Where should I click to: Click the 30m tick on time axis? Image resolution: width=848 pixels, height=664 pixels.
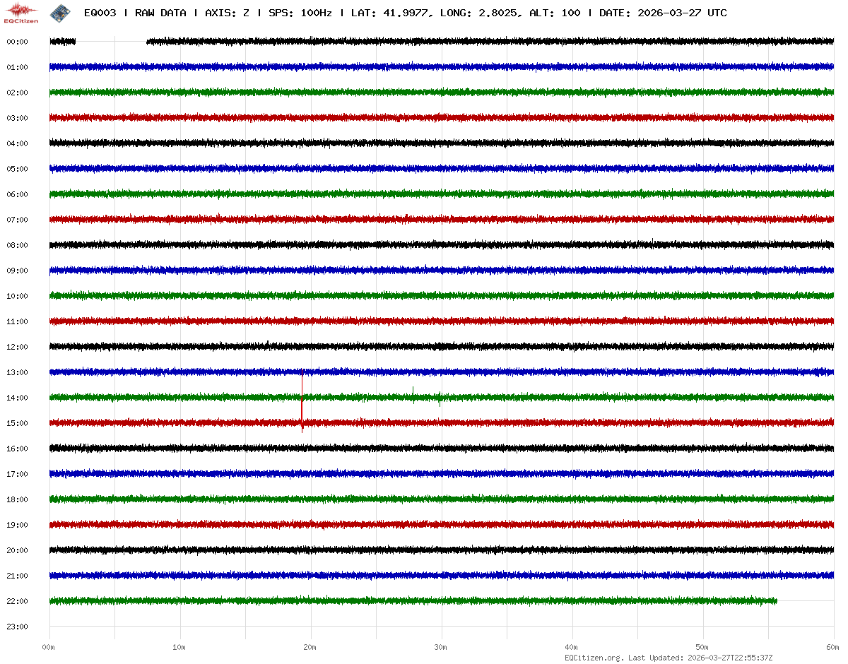click(441, 647)
